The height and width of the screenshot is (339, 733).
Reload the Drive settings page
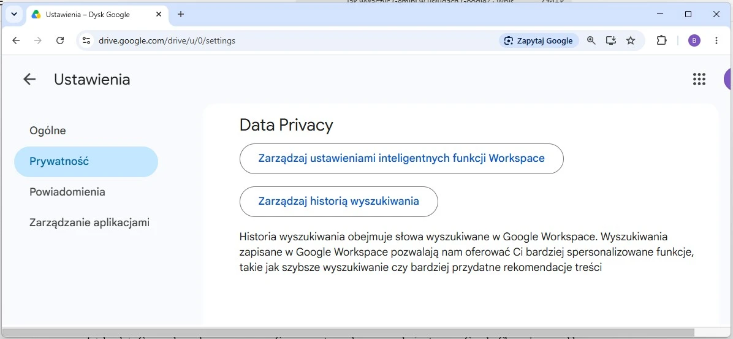pos(60,40)
